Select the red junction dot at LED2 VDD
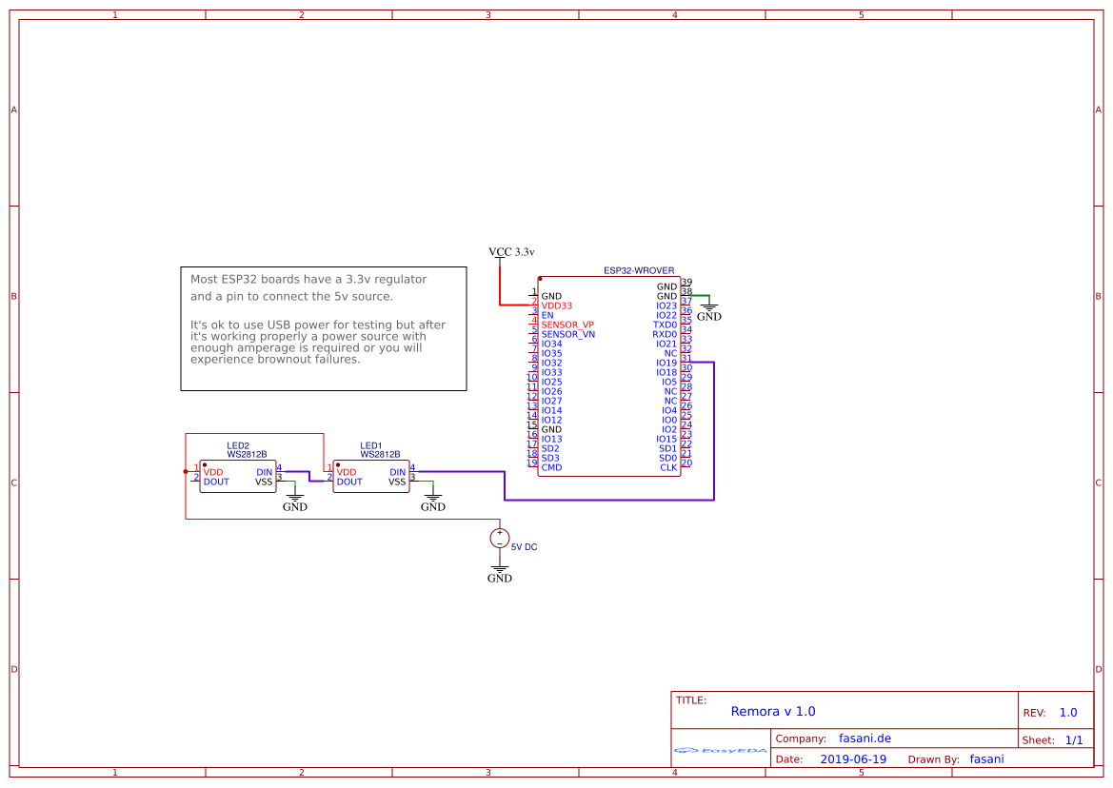Screen dimensions: 1113x788 [186, 471]
